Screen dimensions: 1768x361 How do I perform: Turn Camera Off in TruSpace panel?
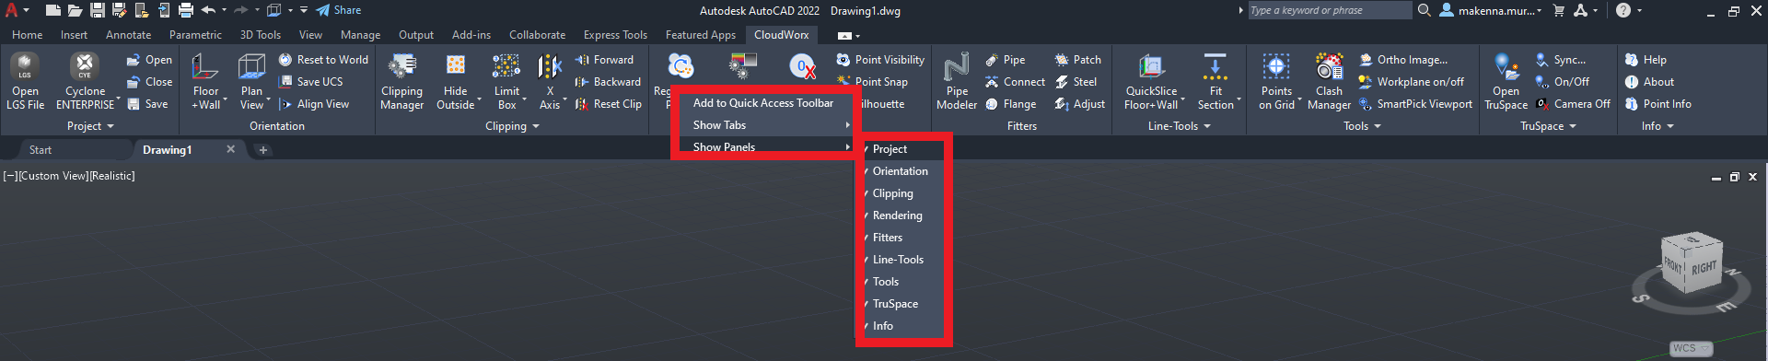1573,104
